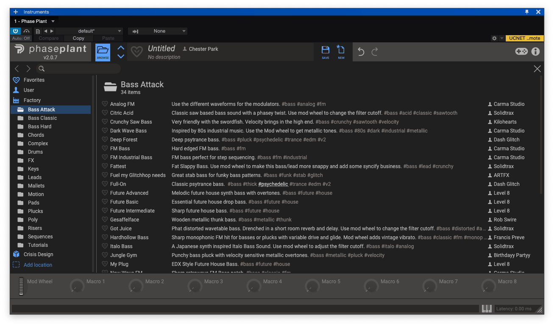Click the preset search field

coord(78,69)
